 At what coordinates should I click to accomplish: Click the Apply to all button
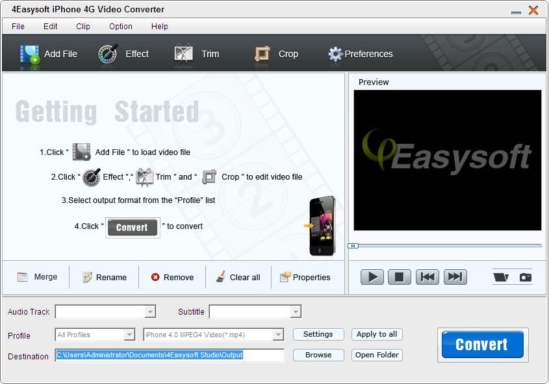click(x=377, y=335)
